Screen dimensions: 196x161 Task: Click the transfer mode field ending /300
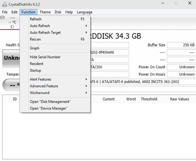109,67
